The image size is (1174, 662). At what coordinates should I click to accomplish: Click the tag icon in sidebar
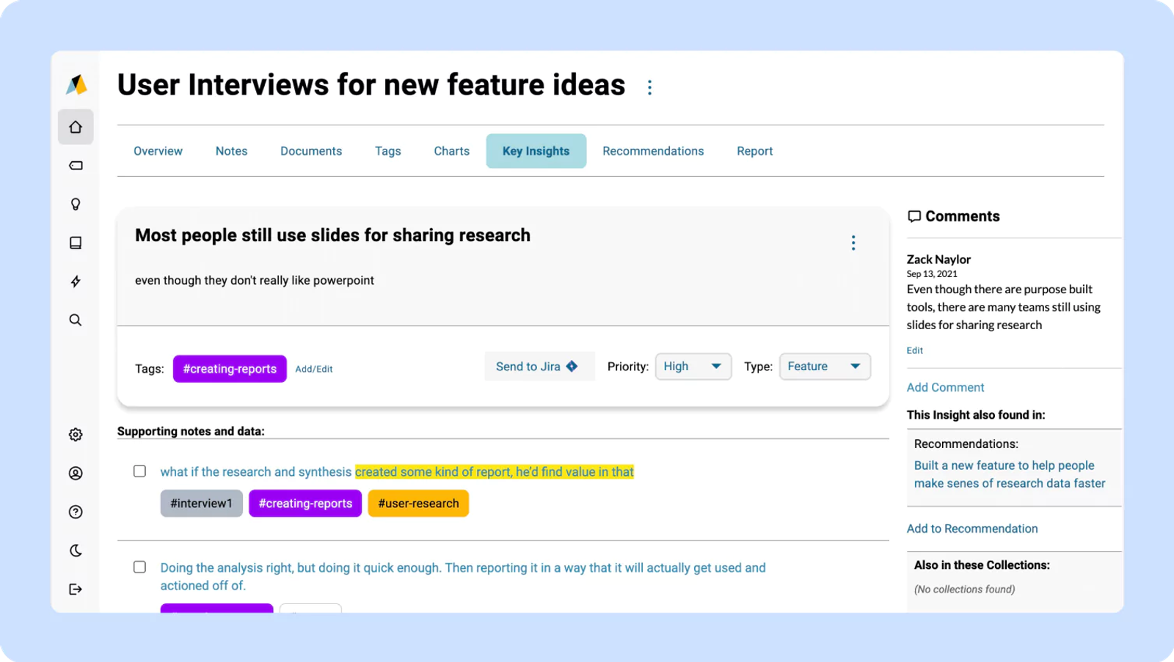coord(76,166)
